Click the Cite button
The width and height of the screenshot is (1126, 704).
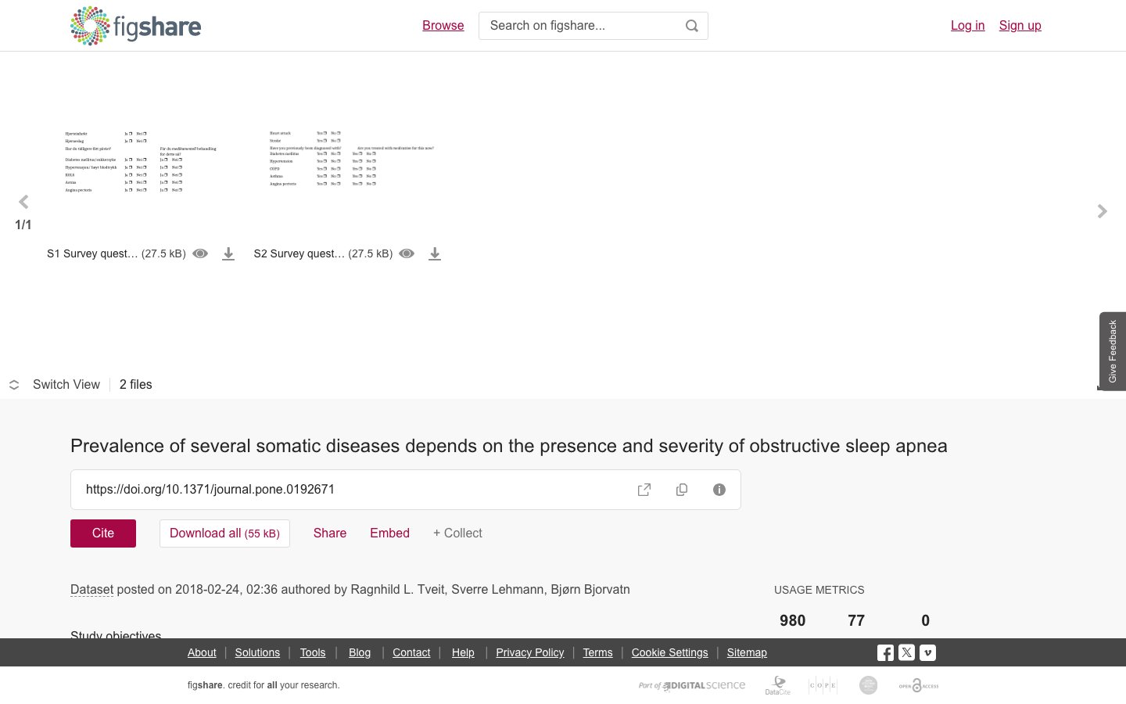click(x=103, y=533)
